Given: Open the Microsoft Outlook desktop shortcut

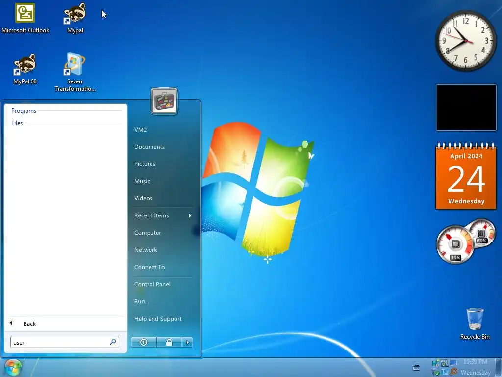Looking at the screenshot, I should point(25,18).
